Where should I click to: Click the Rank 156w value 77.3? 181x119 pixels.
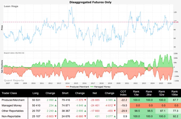coord(175,111)
